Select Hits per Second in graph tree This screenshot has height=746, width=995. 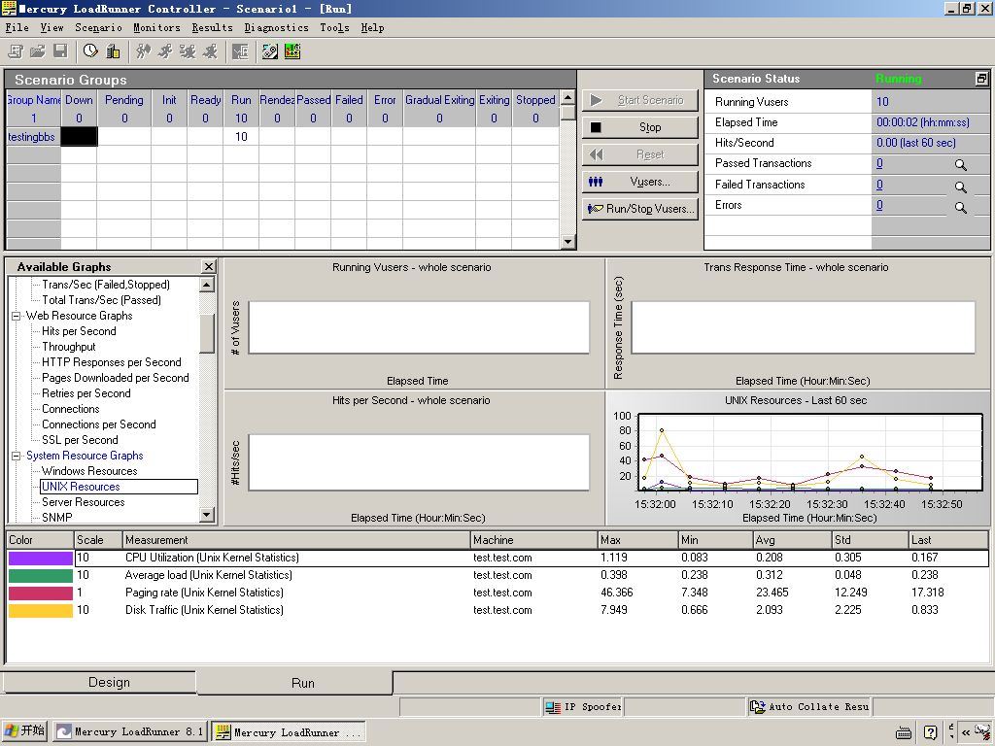(x=79, y=331)
